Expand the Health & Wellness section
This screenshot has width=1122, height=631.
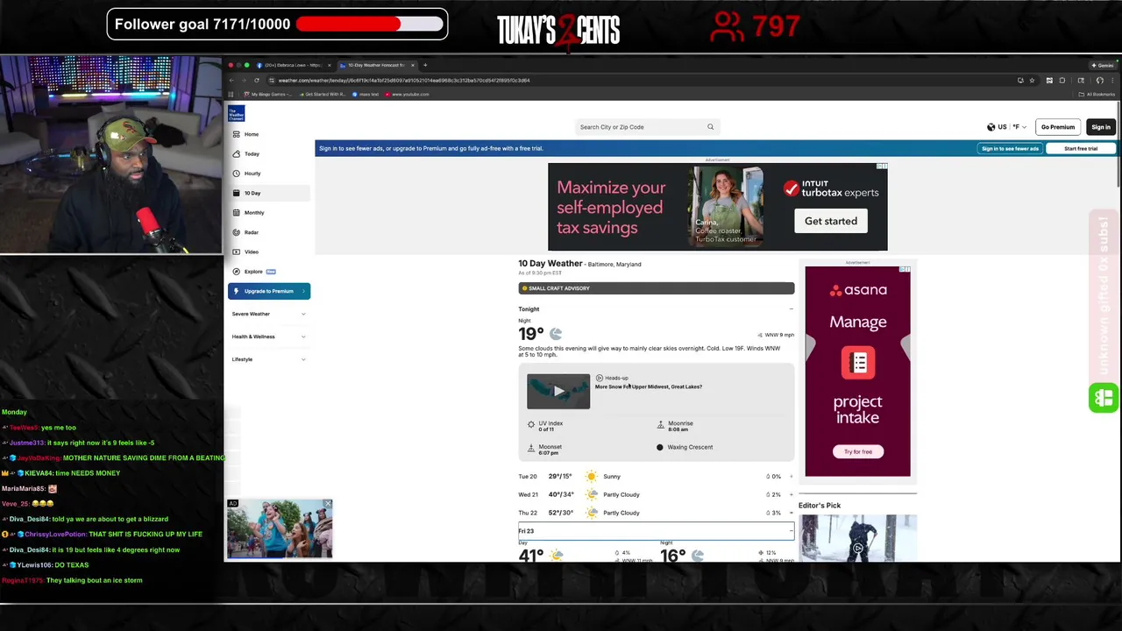(268, 337)
